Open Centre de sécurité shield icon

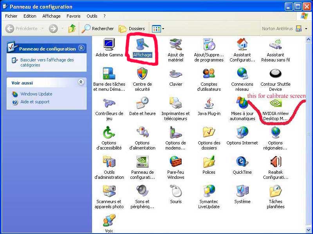click(x=142, y=79)
